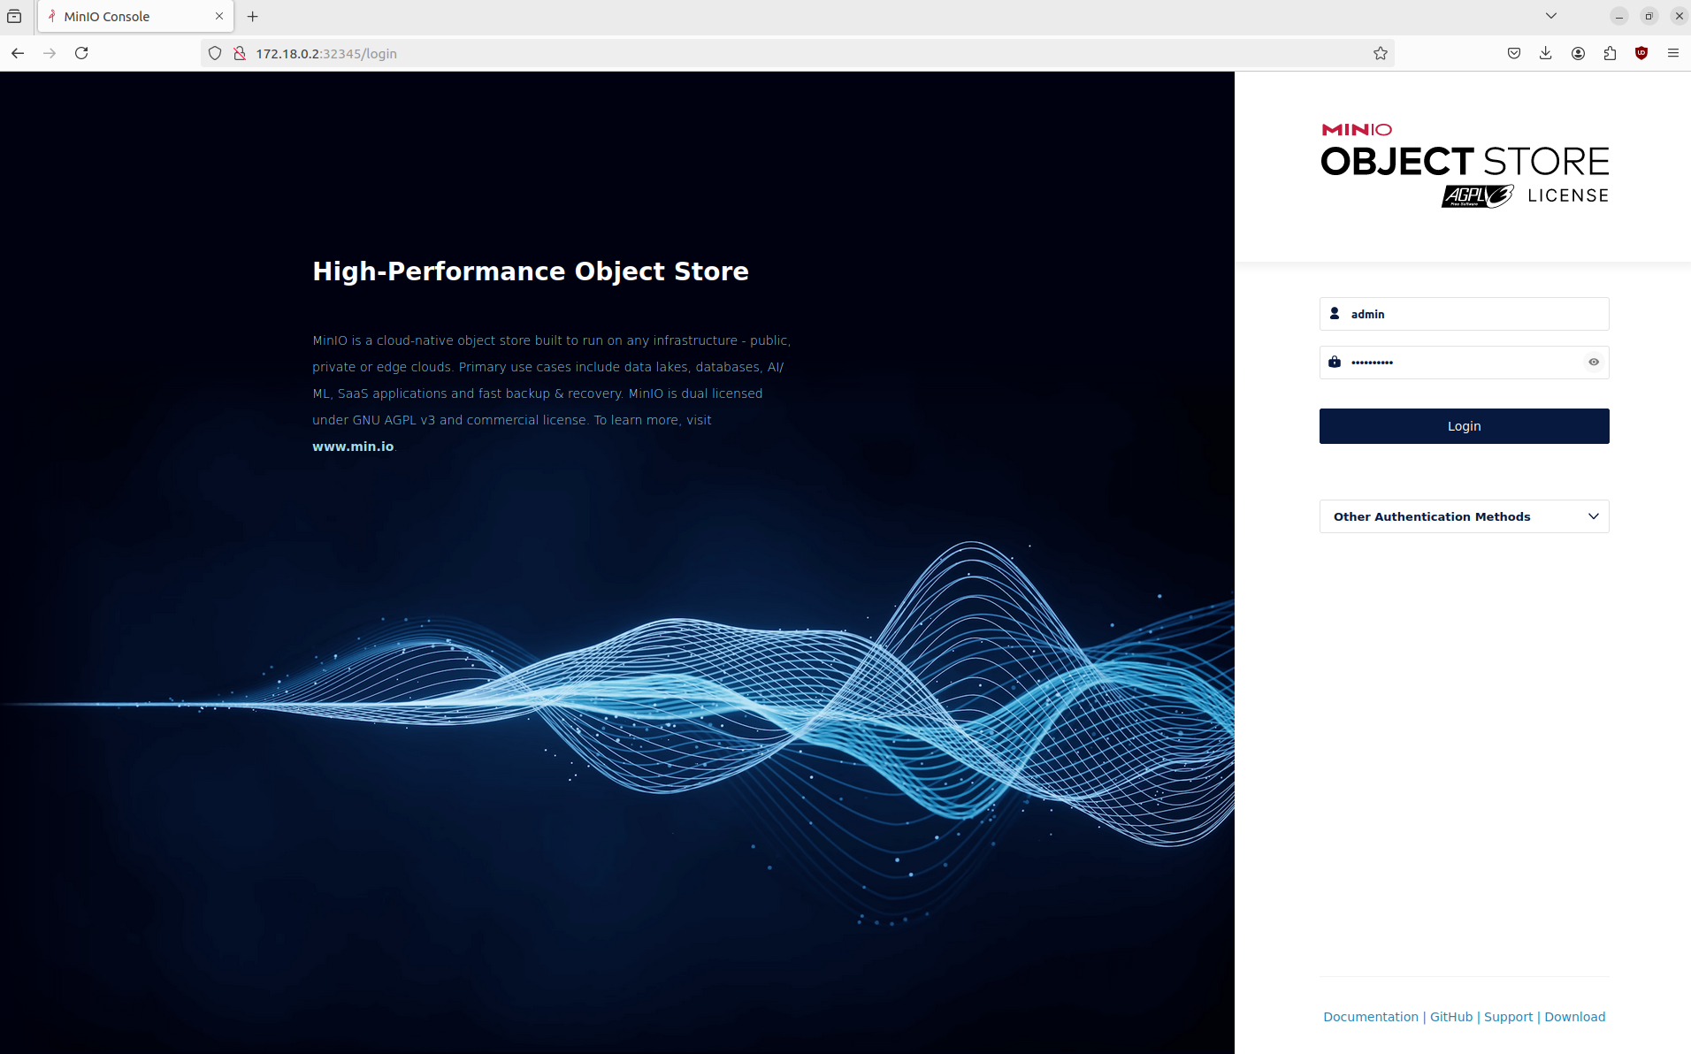The height and width of the screenshot is (1054, 1691).
Task: Open the GitHub link
Action: 1451,1017
